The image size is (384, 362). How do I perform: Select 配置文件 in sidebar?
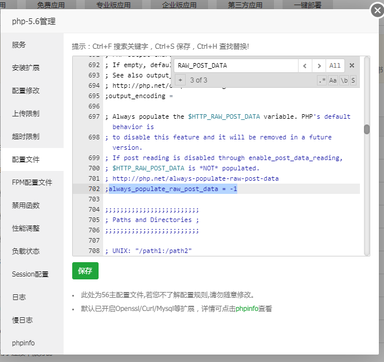click(32, 159)
